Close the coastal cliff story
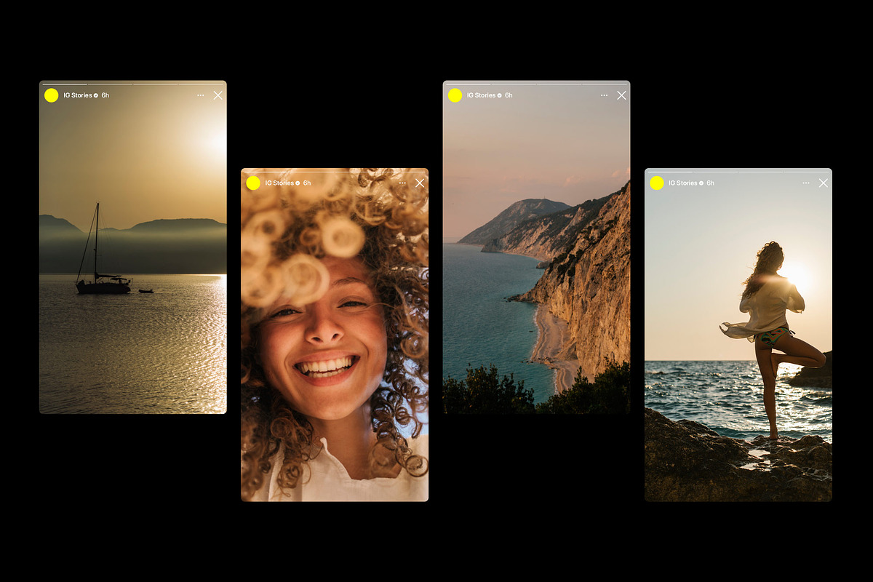This screenshot has width=873, height=582. point(621,95)
